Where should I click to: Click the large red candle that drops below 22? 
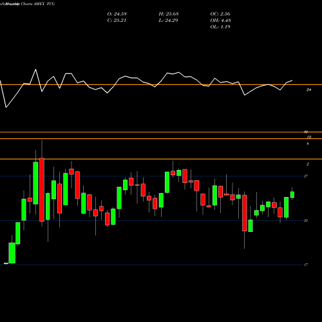click(x=245, y=213)
